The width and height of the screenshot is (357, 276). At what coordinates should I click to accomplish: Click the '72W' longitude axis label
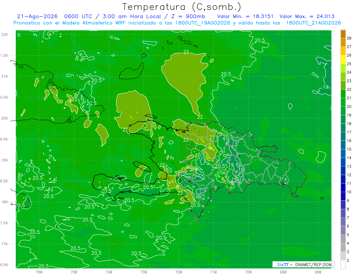(x=178, y=272)
